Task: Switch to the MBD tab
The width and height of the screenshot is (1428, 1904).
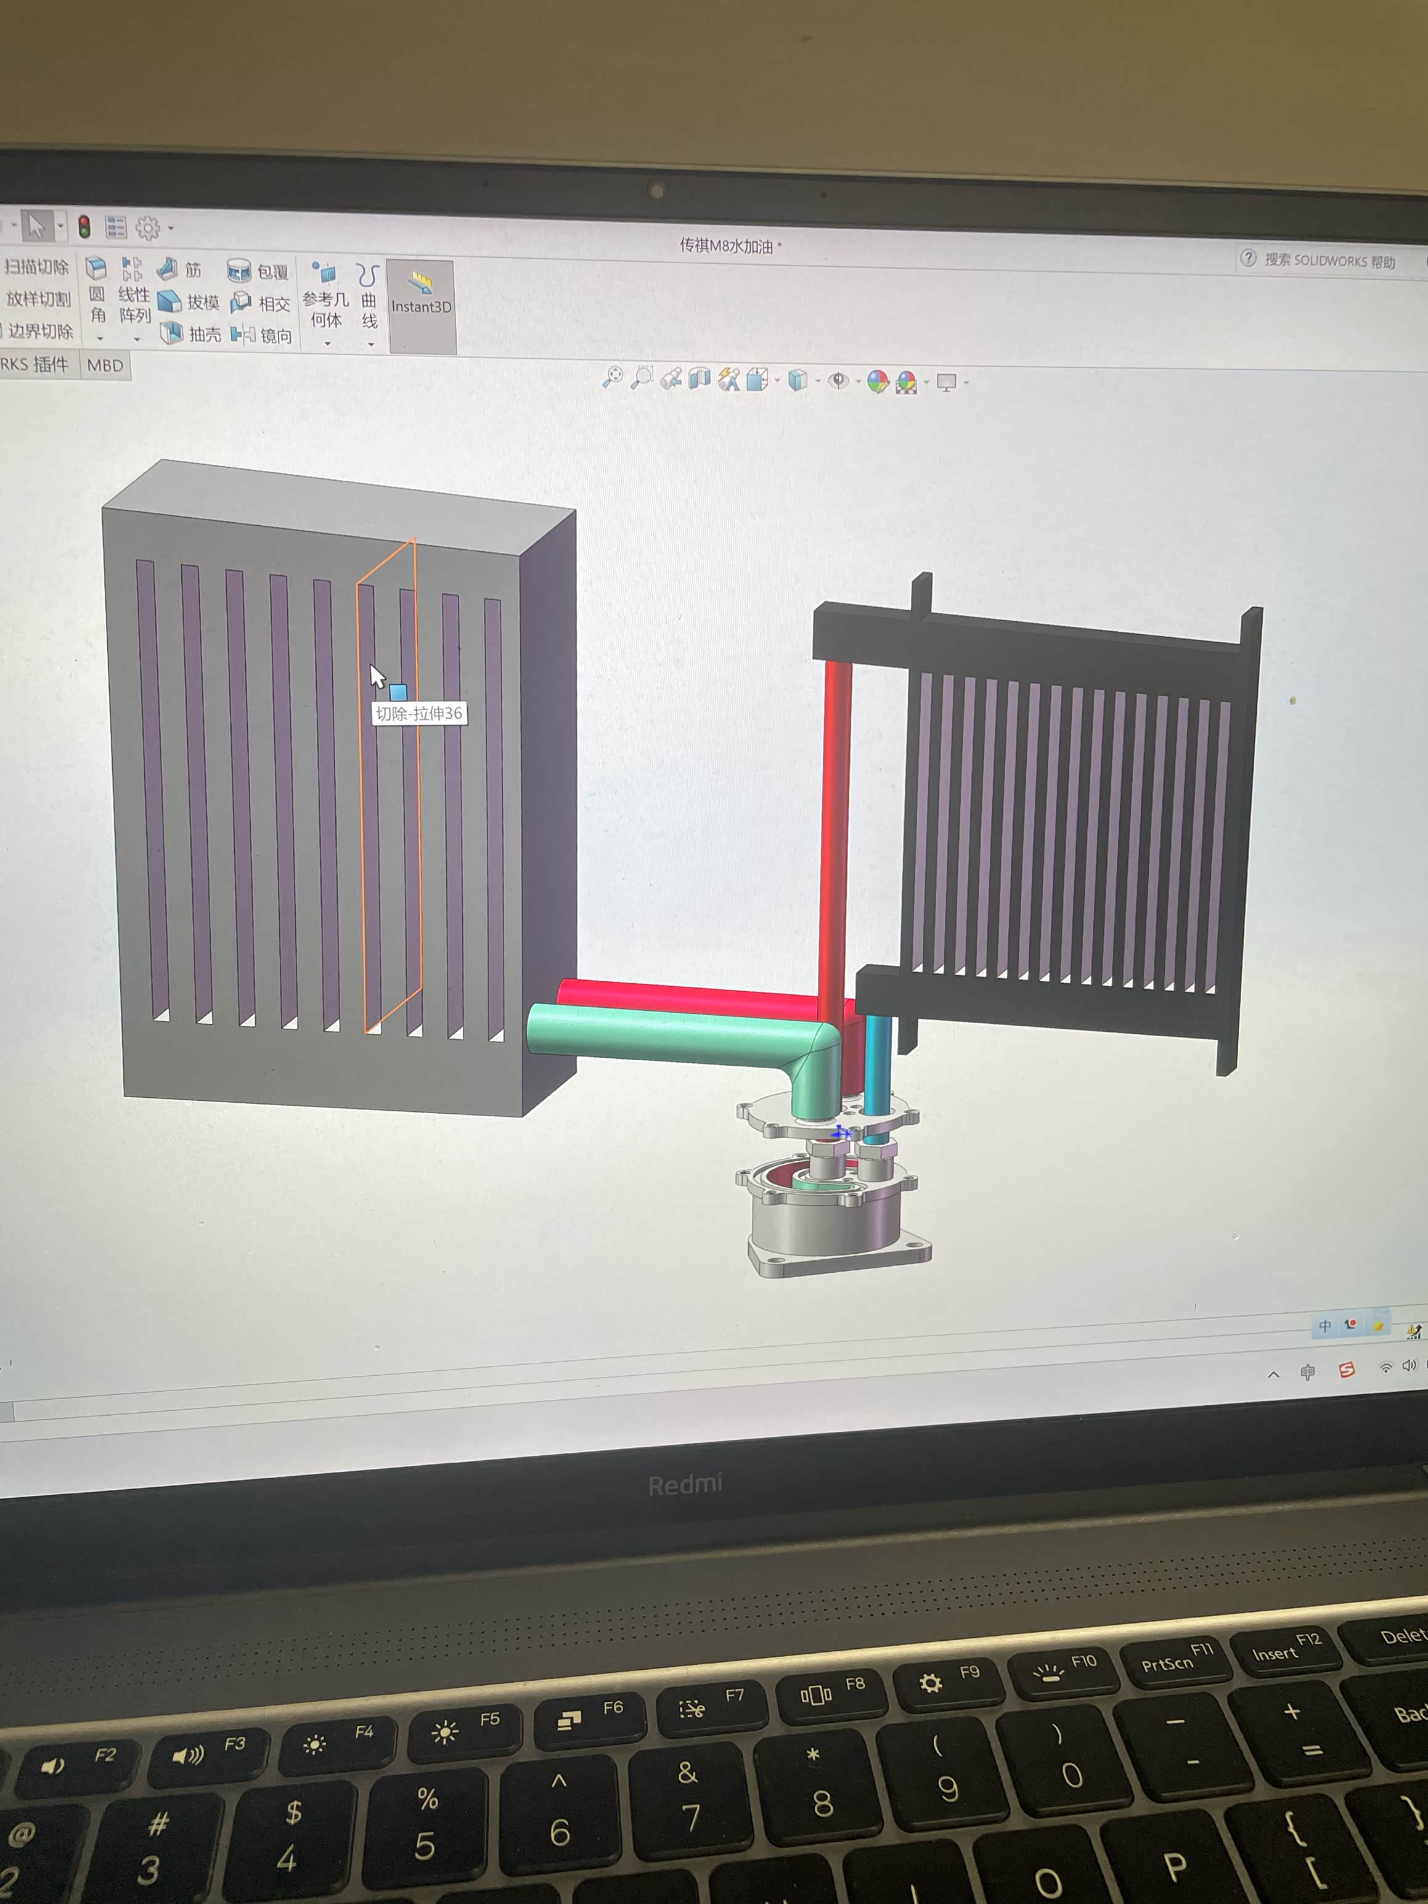Action: [x=105, y=365]
